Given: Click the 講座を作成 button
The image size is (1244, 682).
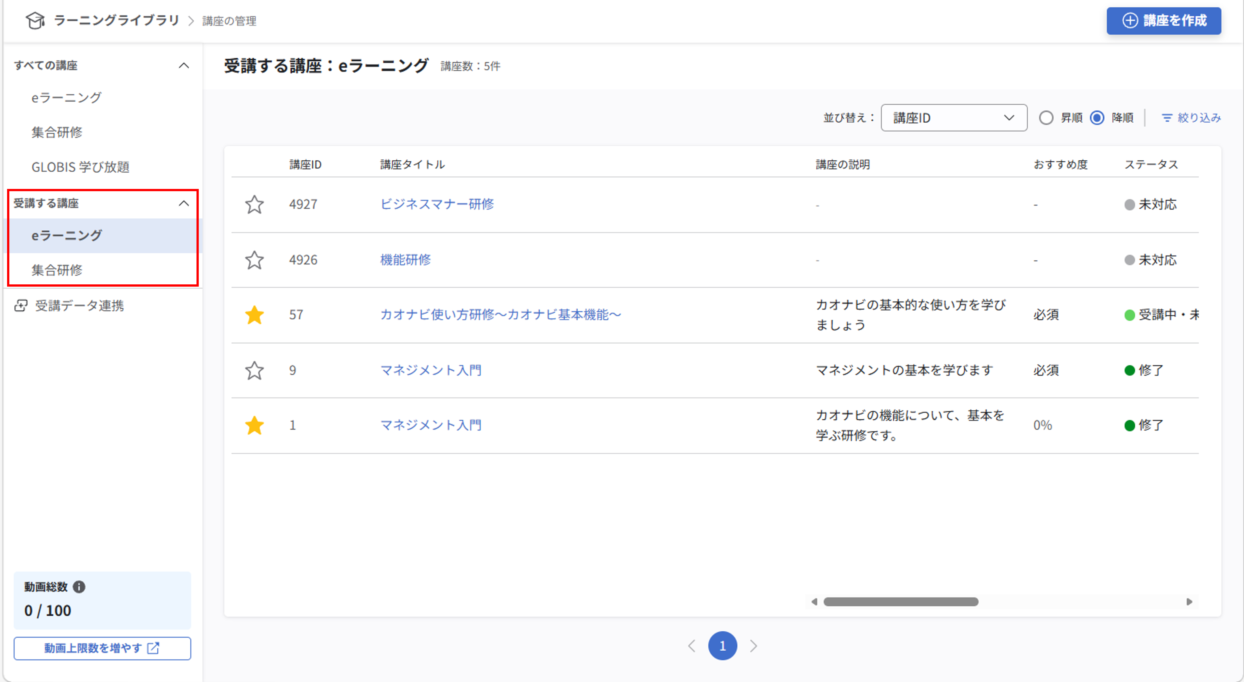Looking at the screenshot, I should (x=1164, y=21).
